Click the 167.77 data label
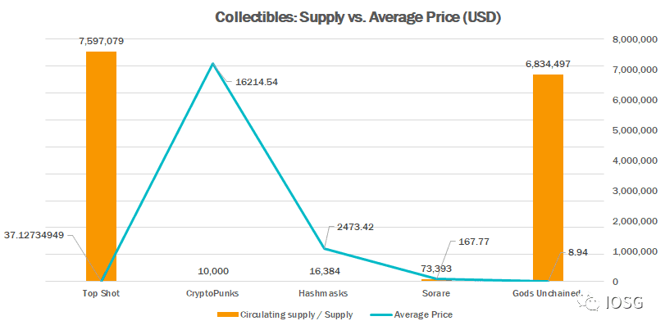665x330 pixels. 474,242
